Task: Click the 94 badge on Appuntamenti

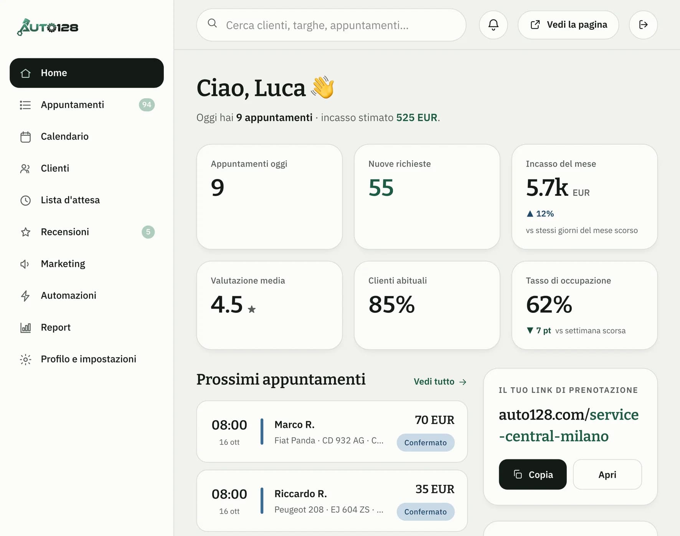Action: 147,105
